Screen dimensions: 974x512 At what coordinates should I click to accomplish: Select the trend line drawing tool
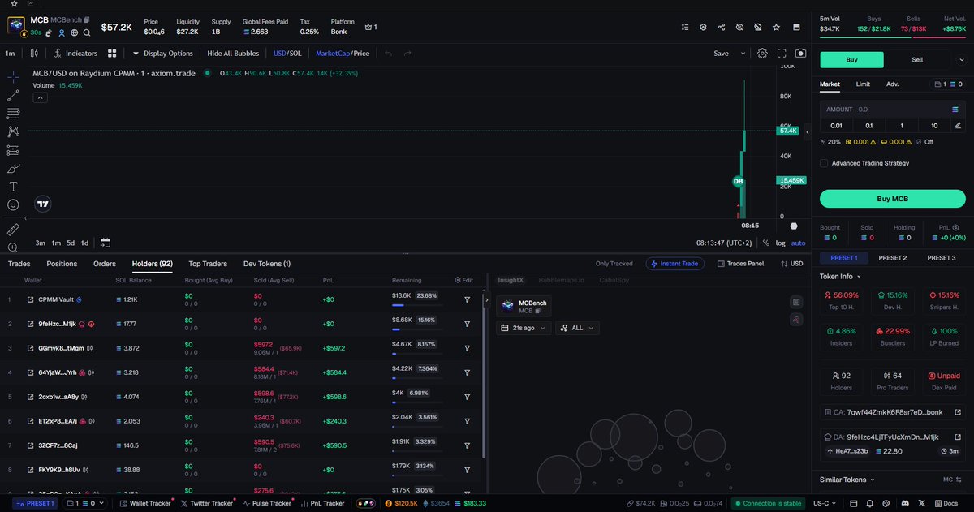tap(13, 95)
